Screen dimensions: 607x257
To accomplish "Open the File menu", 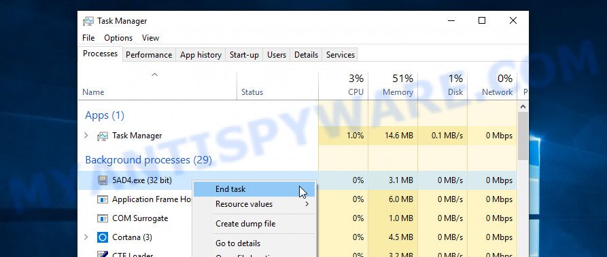I will (88, 38).
